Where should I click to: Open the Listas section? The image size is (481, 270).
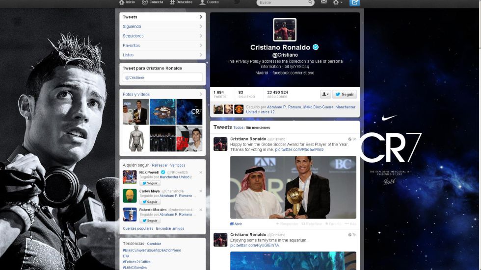coord(162,55)
